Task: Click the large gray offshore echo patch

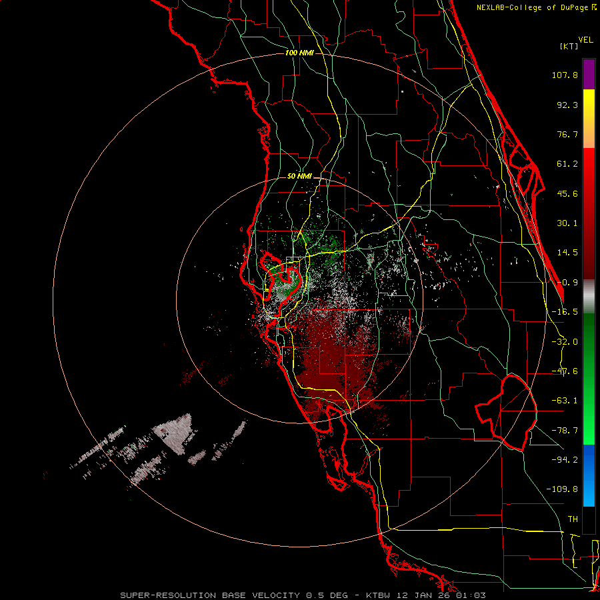Action: point(175,433)
